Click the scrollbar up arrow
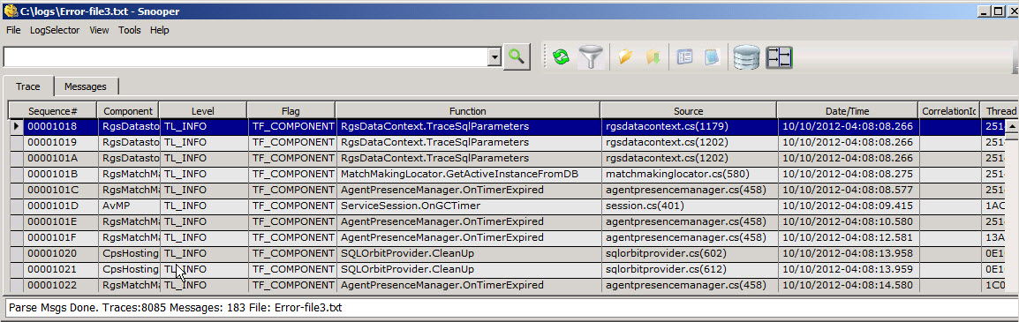Viewport: 1019px width, 322px height. pyautogui.click(x=1012, y=126)
